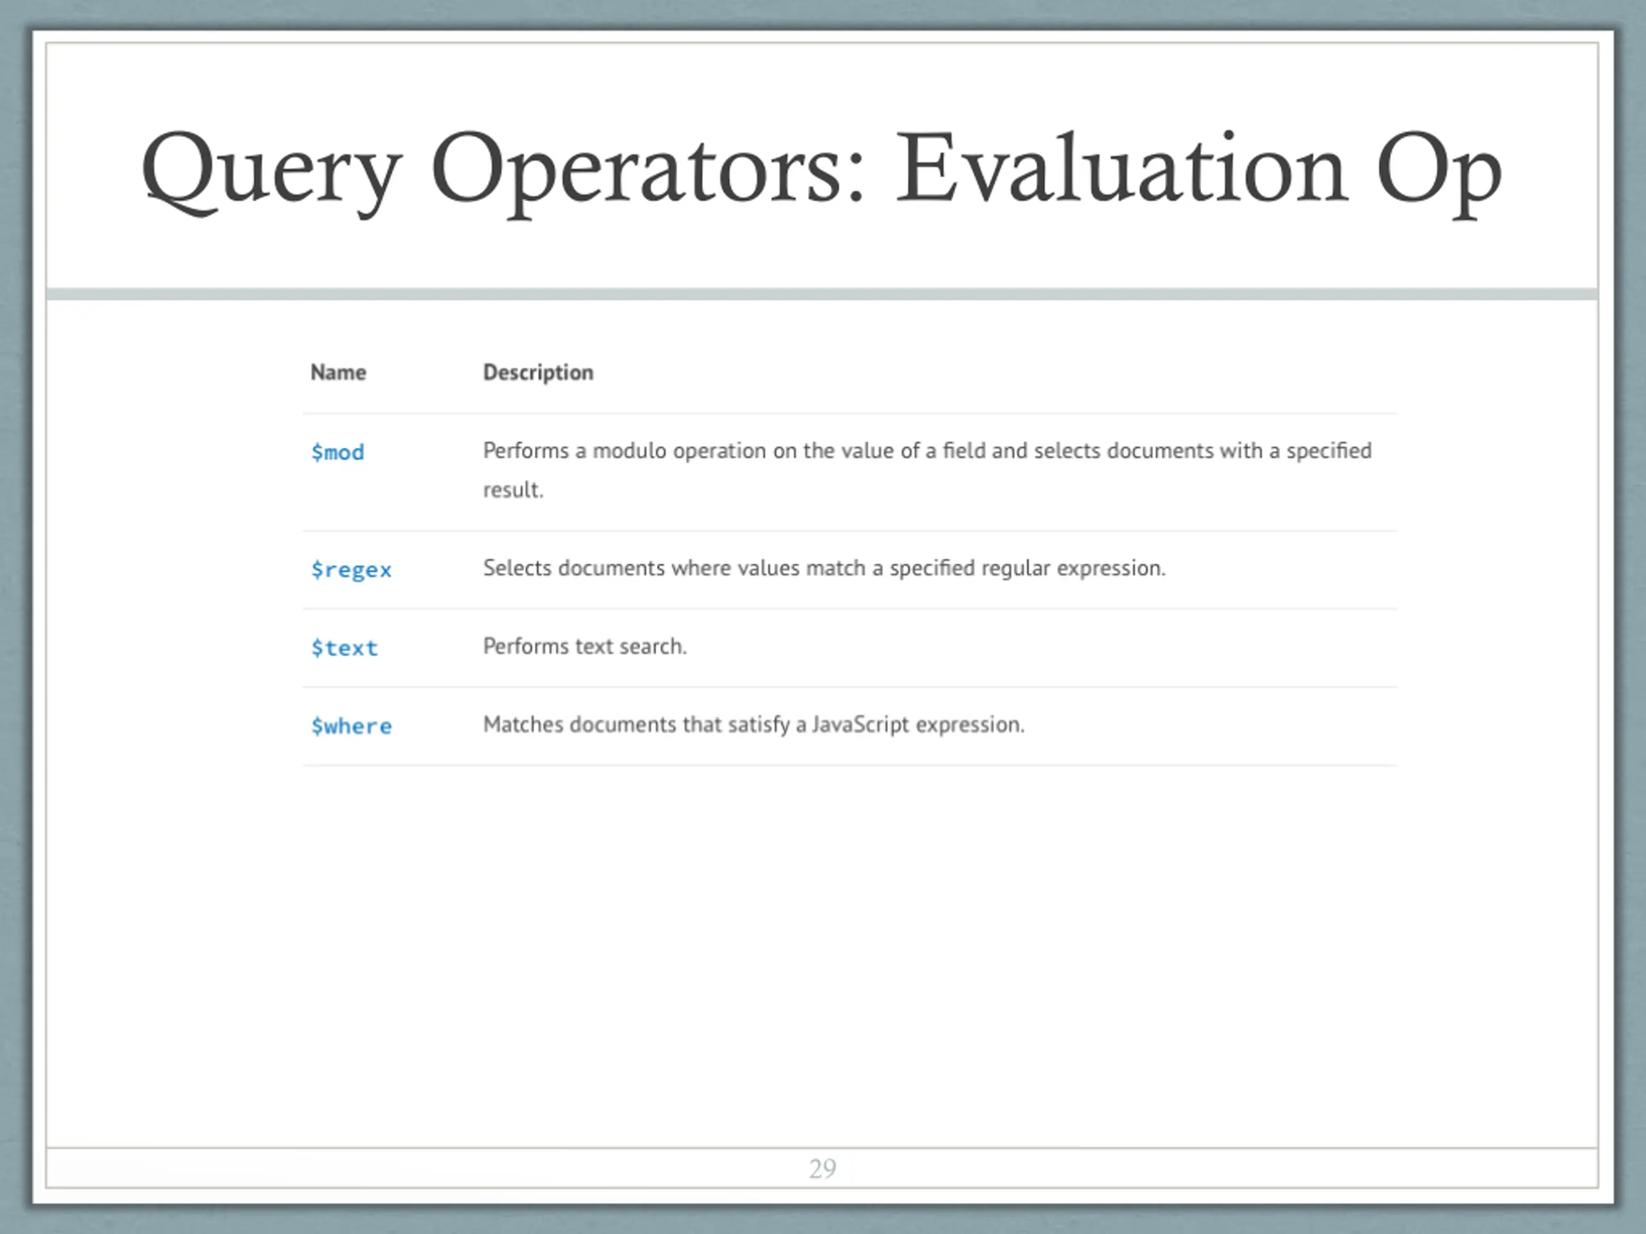Click the 'Matches documents that satisfy' description
Image resolution: width=1646 pixels, height=1234 pixels.
point(754,724)
